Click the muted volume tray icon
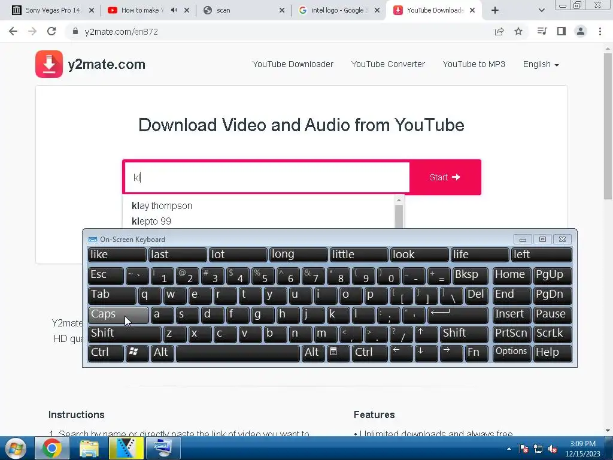This screenshot has height=460, width=613. point(553,449)
